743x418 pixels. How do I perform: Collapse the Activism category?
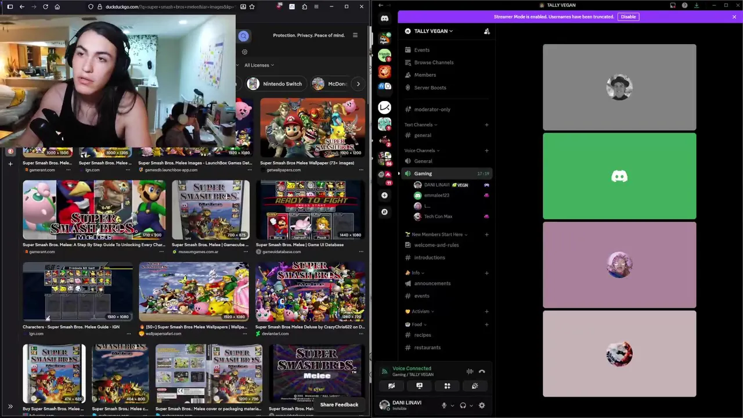[419, 312]
